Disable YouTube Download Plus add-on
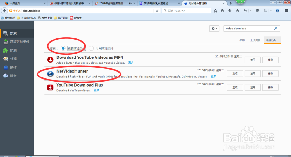Image resolution: width=291 pixels, height=157 pixels. pyautogui.click(x=253, y=87)
